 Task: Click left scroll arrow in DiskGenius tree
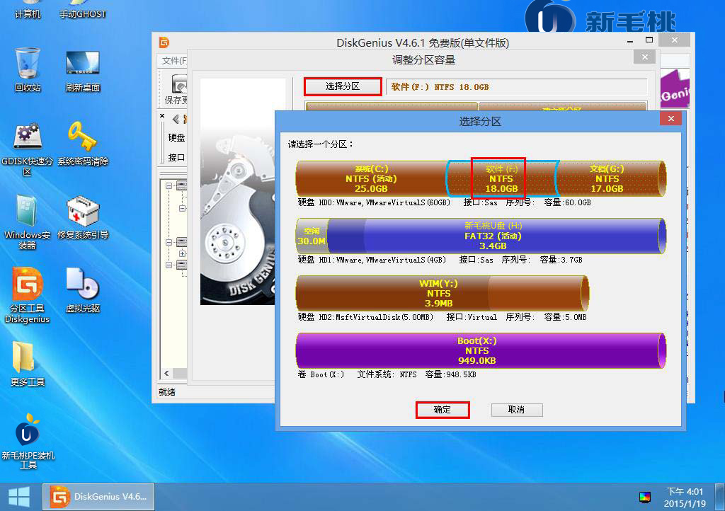click(166, 373)
